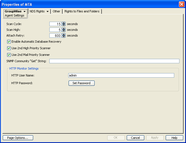
Task: Switch to the Other tab
Action: pyautogui.click(x=57, y=11)
